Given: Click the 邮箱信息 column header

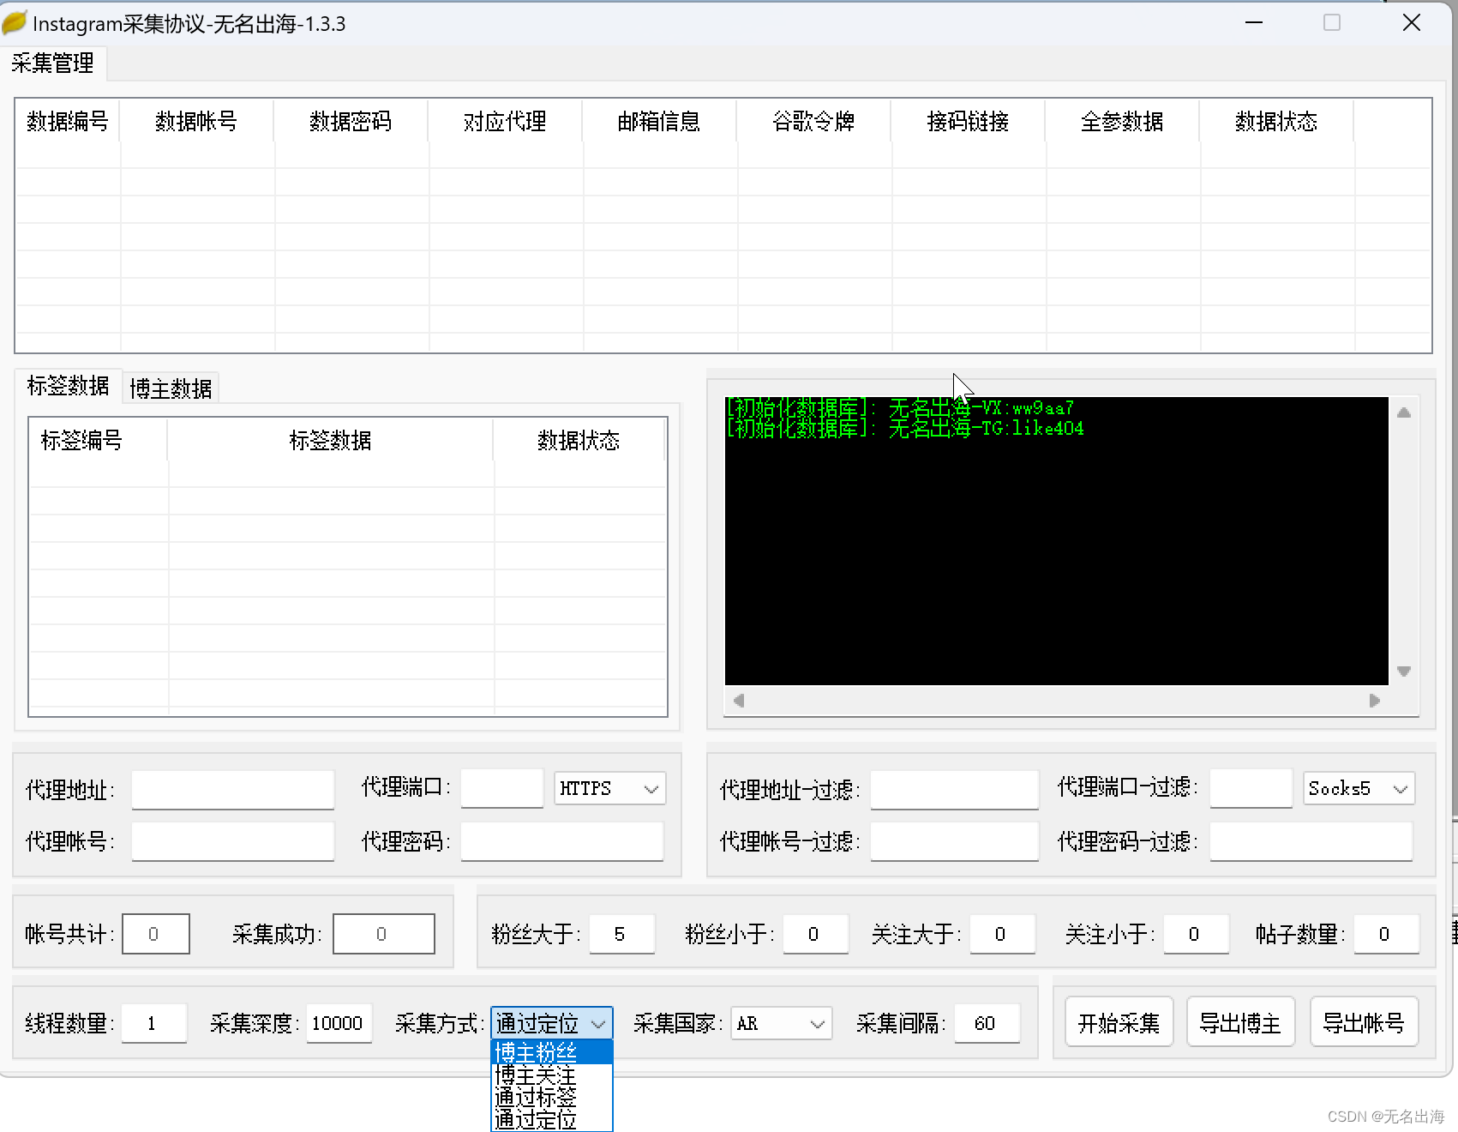Looking at the screenshot, I should (x=659, y=122).
